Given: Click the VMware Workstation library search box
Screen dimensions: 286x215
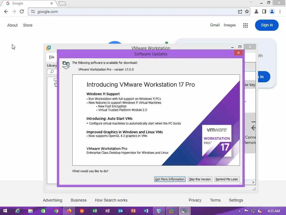Looking at the screenshot, I should tap(52, 72).
